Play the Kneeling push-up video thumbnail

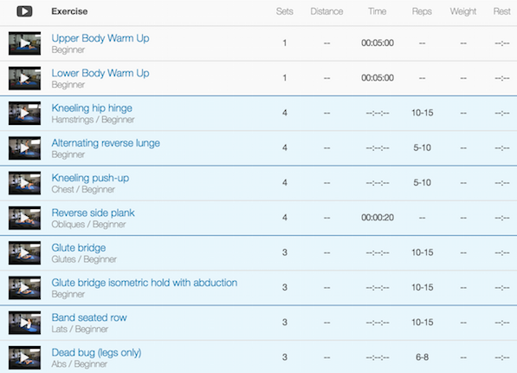click(x=25, y=183)
